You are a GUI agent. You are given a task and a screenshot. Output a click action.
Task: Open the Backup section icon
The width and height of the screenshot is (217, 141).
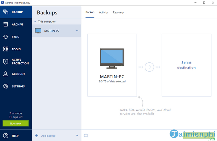[x=6, y=12]
